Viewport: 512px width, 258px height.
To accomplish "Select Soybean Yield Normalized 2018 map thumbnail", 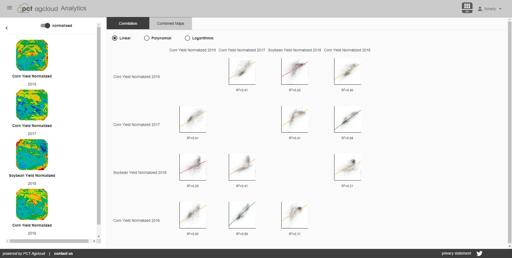I will point(32,155).
